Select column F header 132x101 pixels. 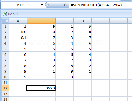point(118,21)
